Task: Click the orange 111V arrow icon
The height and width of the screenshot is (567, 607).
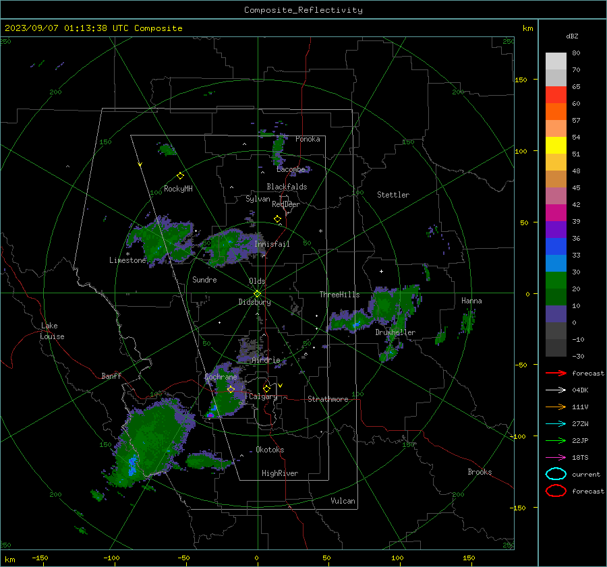Action: coord(556,407)
